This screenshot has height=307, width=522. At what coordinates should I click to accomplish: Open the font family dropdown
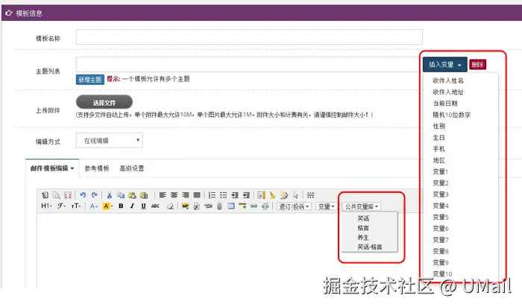tap(61, 206)
